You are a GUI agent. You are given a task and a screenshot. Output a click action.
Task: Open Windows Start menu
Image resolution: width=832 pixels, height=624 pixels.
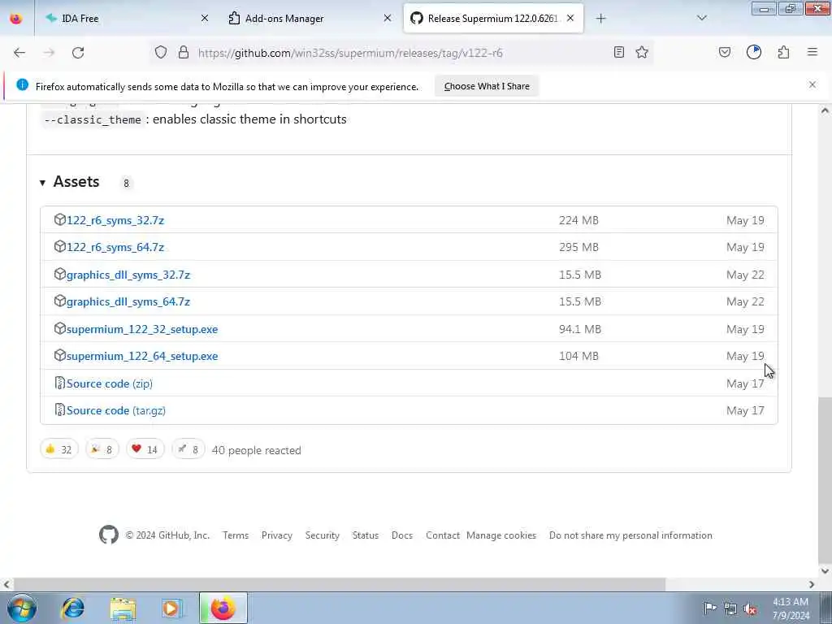(21, 608)
